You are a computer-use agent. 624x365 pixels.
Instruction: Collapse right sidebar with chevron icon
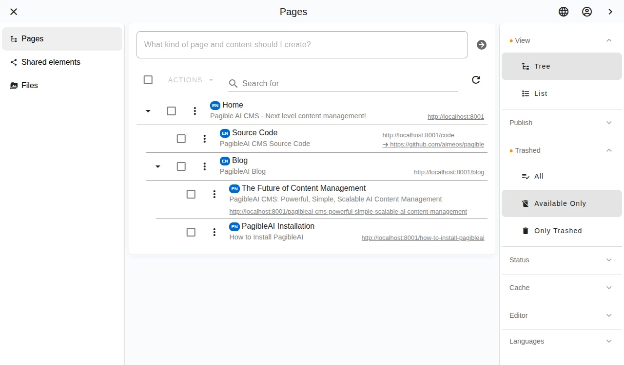click(610, 12)
